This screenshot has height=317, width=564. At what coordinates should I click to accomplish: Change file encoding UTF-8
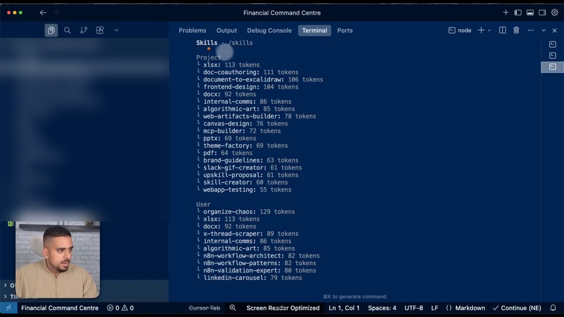point(414,308)
